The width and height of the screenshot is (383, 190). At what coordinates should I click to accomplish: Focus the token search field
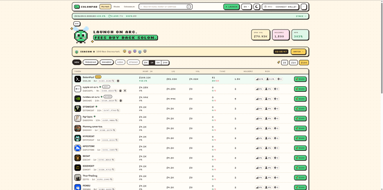point(166,7)
